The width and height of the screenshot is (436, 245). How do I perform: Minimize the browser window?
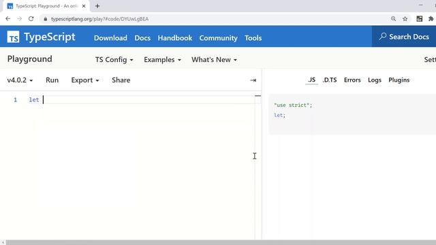coord(420,5)
